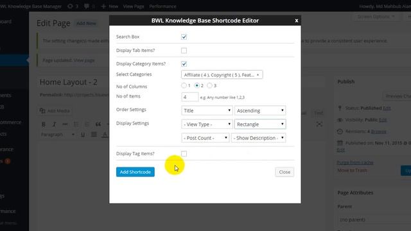This screenshot has height=231, width=411.
Task: Click the Blockquote icon
Action: coord(98,124)
